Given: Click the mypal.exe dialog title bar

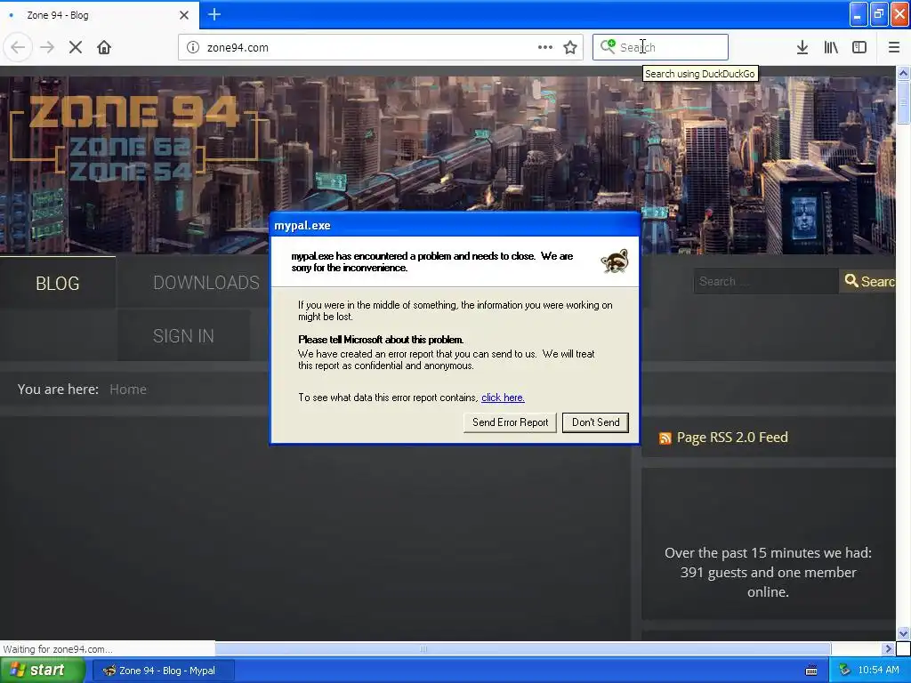Looking at the screenshot, I should point(455,225).
